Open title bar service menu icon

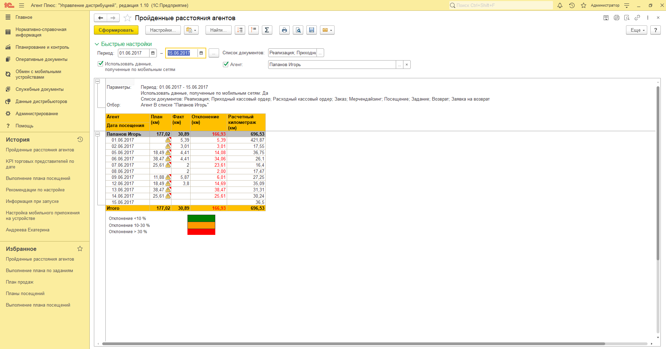(627, 5)
